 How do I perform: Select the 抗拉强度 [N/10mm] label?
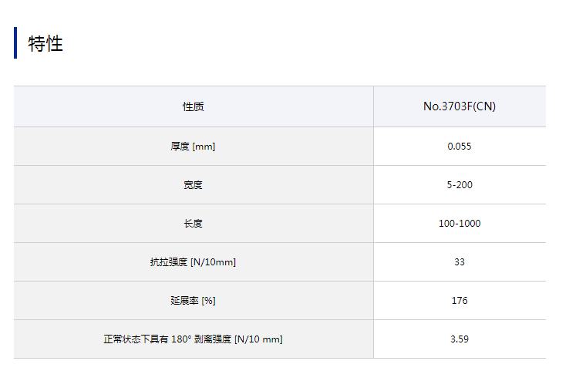pyautogui.click(x=193, y=262)
